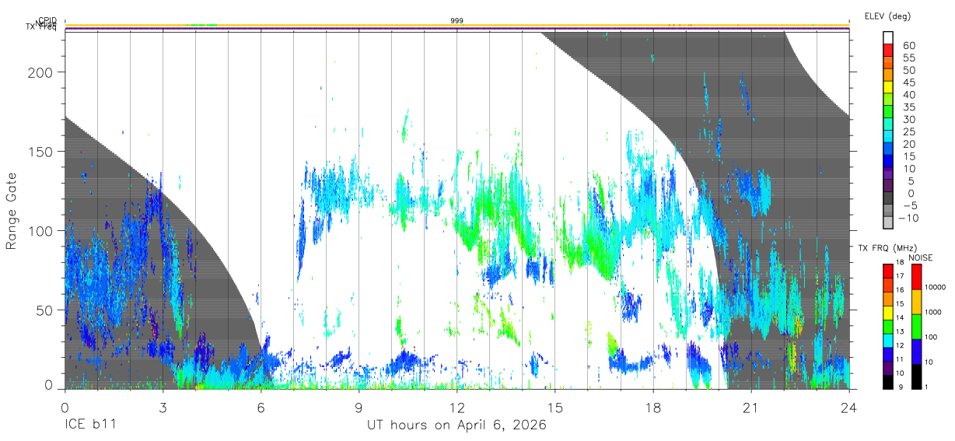Click the '24' hour tick label on time axis
Viewport: 955px width, 441px height.
tap(849, 406)
